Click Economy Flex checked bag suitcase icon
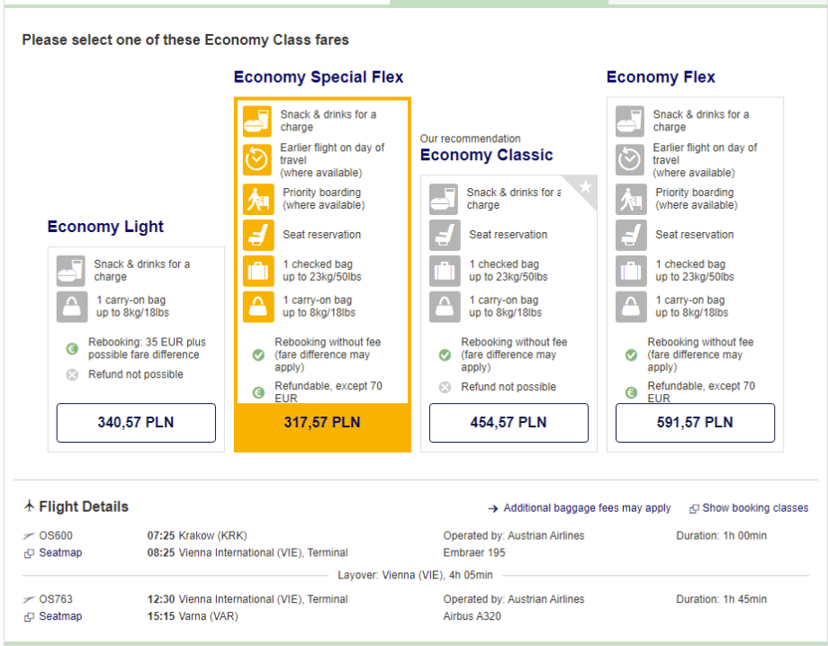The height and width of the screenshot is (646, 828). [x=630, y=271]
